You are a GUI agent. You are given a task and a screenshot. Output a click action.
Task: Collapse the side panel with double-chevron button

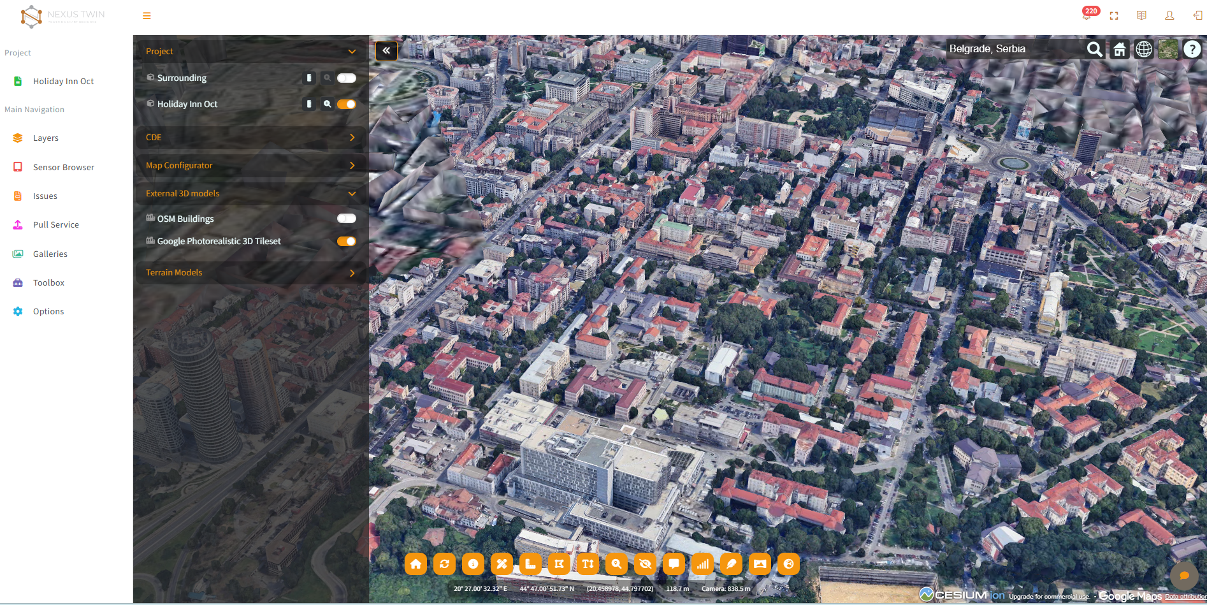click(x=386, y=50)
